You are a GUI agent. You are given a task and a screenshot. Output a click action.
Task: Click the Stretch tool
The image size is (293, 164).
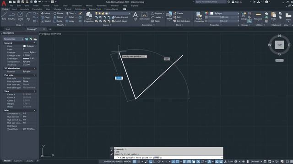tap(46, 21)
